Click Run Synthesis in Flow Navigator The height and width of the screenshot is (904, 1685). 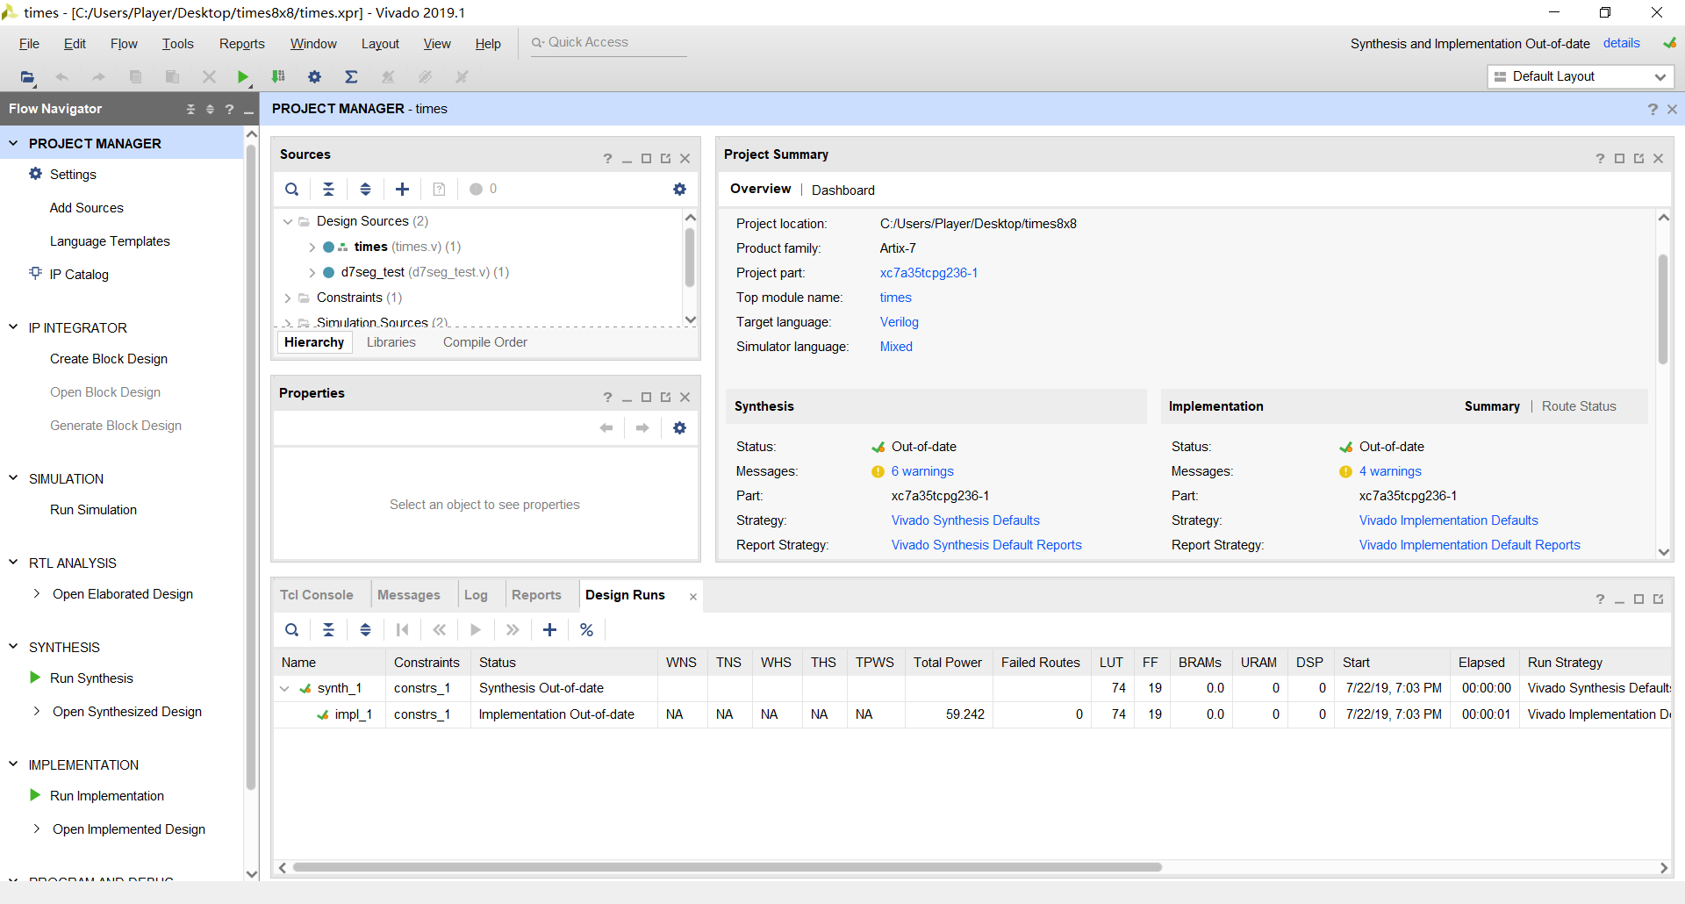coord(91,678)
